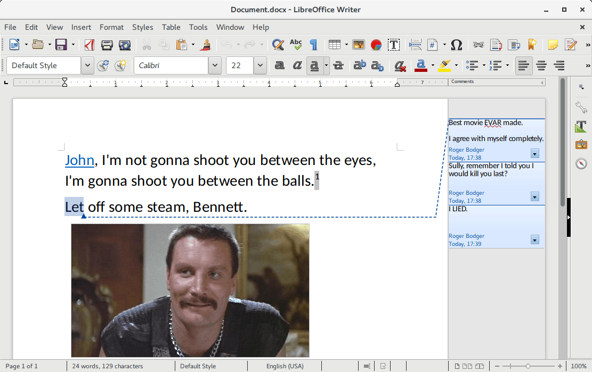Apply the red font color swatch
The height and width of the screenshot is (372, 592).
(421, 65)
